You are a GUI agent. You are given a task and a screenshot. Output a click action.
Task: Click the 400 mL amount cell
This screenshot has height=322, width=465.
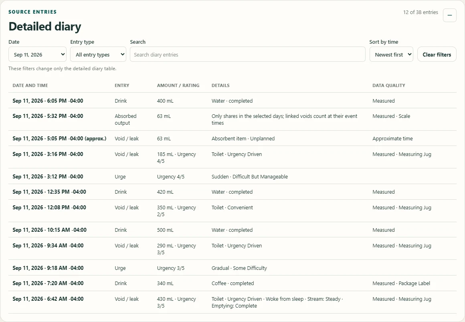(165, 101)
